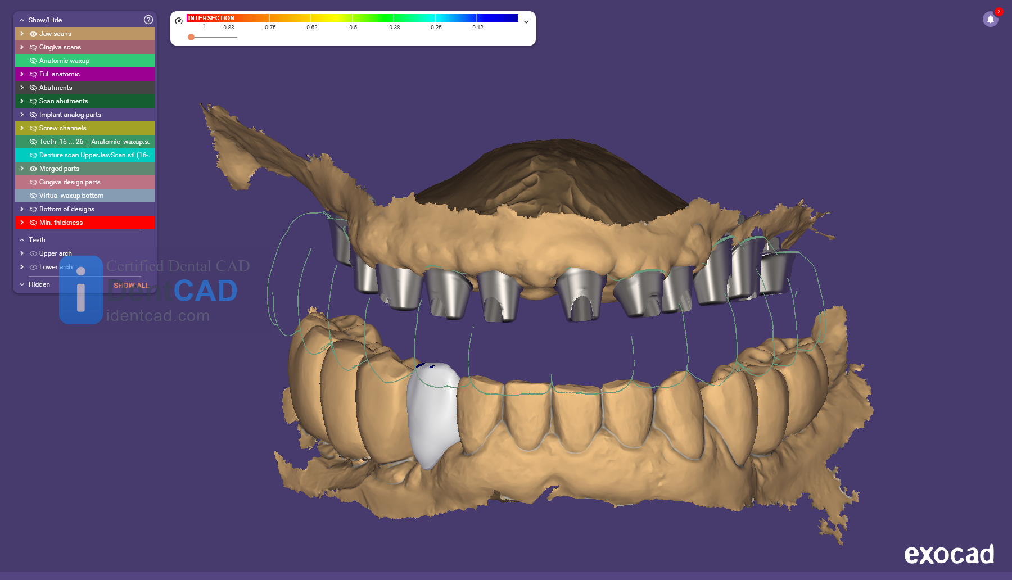Select the Implant analog parts entry

[70, 115]
